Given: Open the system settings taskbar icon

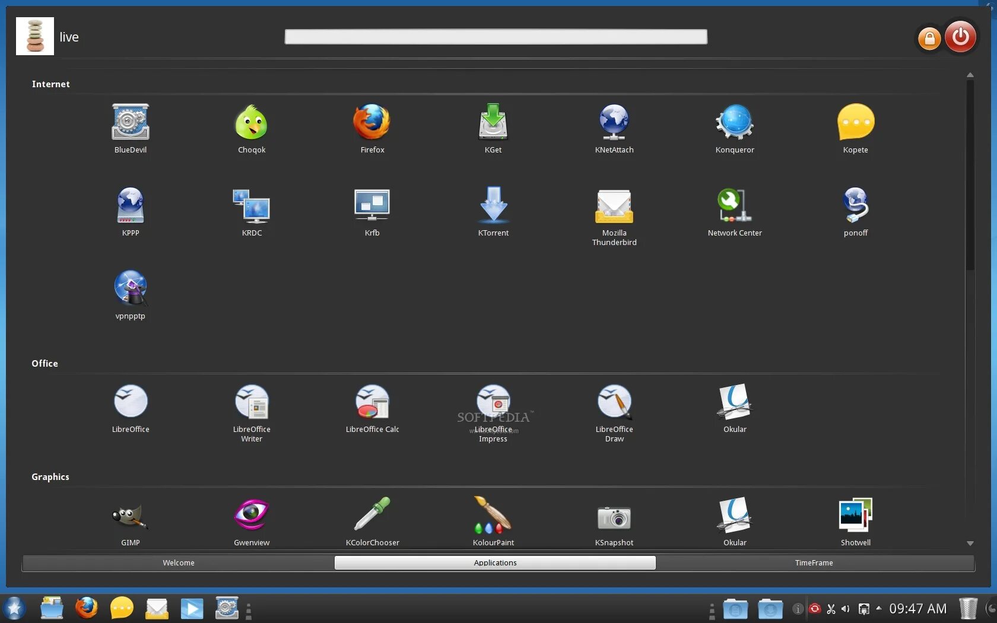Looking at the screenshot, I should point(227,608).
